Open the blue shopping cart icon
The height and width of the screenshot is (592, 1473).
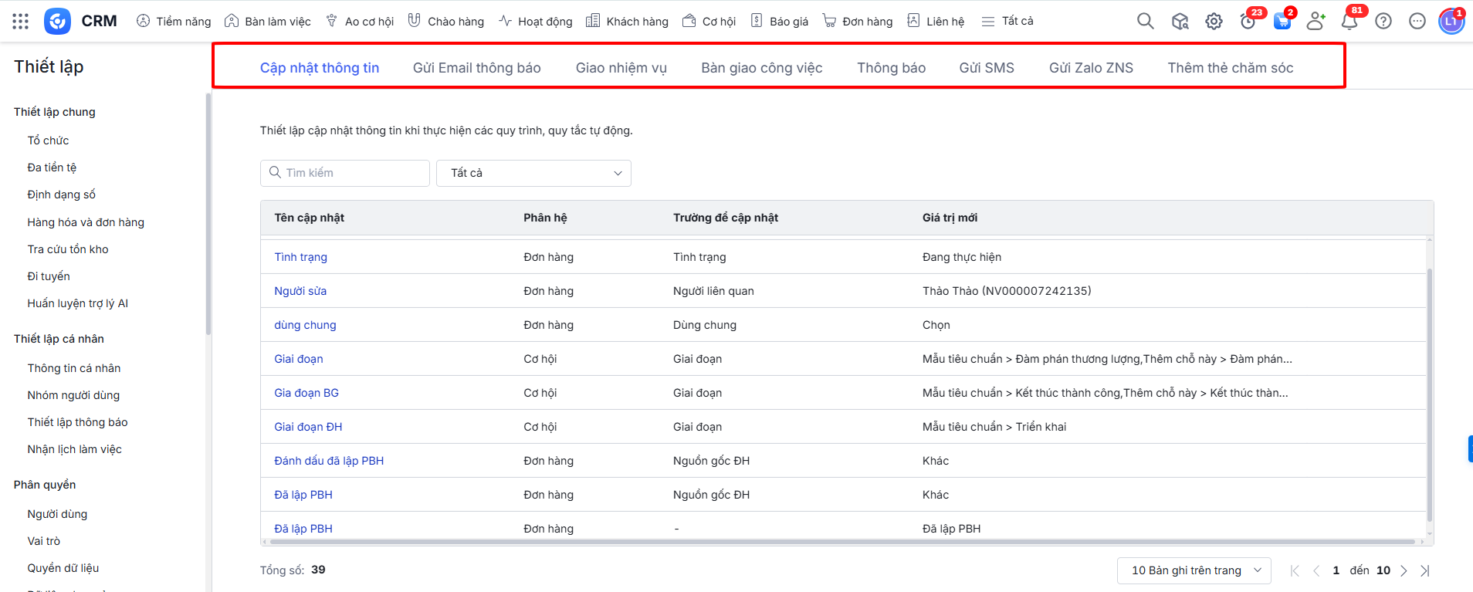pos(1282,22)
